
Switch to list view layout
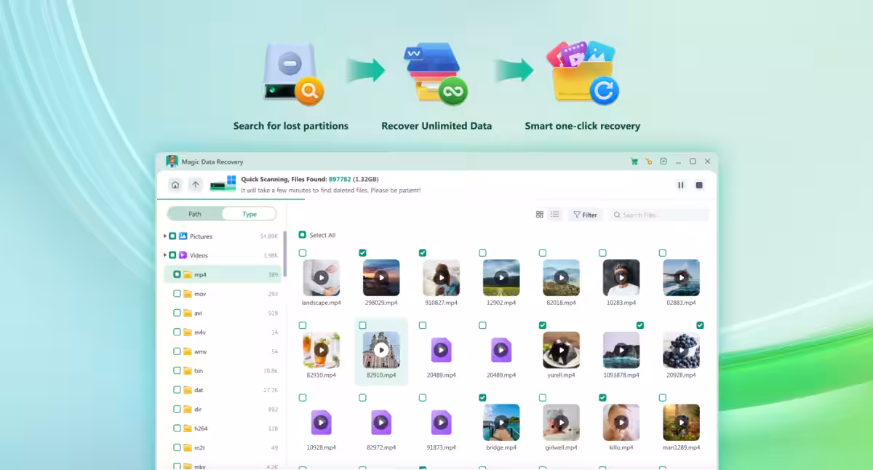[555, 215]
